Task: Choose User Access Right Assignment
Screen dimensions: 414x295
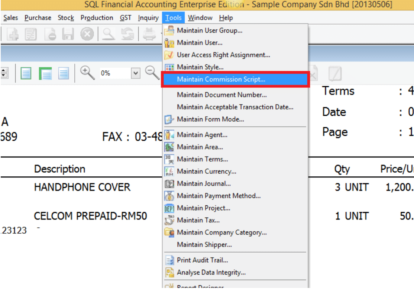Action: click(x=223, y=55)
